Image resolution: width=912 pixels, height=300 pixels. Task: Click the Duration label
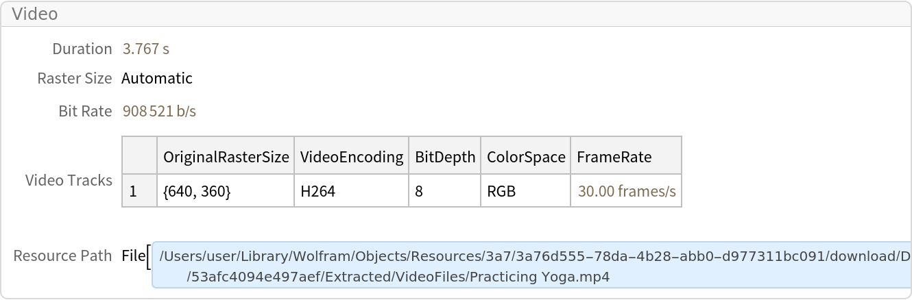[x=82, y=49]
